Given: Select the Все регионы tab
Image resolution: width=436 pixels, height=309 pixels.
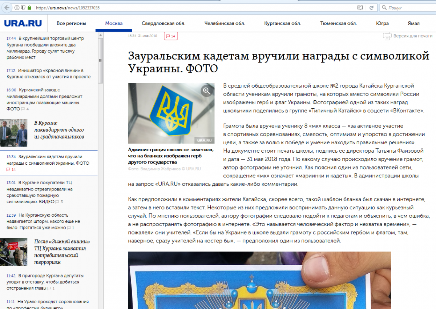Looking at the screenshot, I should point(71,23).
